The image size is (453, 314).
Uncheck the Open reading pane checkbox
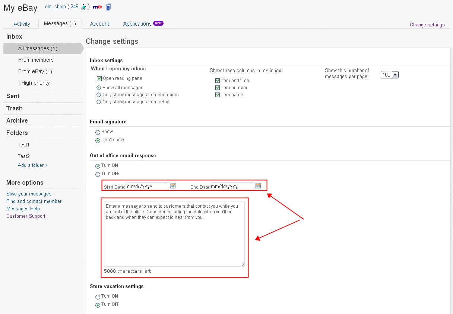tap(99, 78)
